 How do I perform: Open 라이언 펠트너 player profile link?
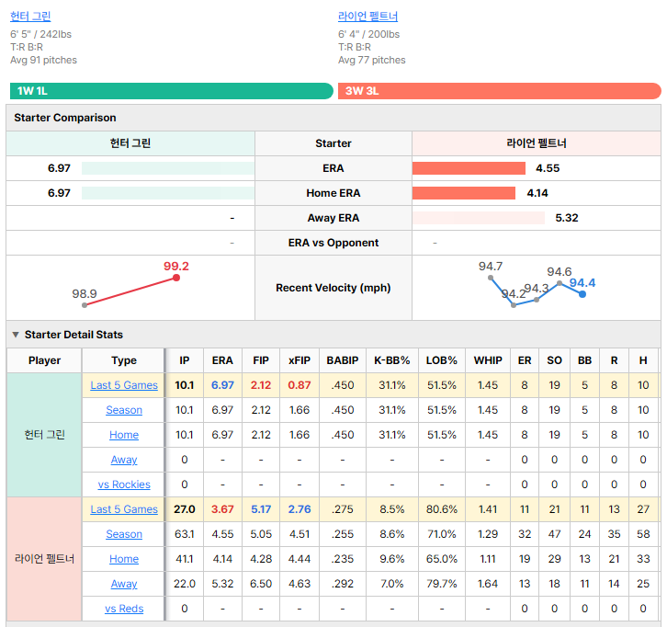(367, 17)
